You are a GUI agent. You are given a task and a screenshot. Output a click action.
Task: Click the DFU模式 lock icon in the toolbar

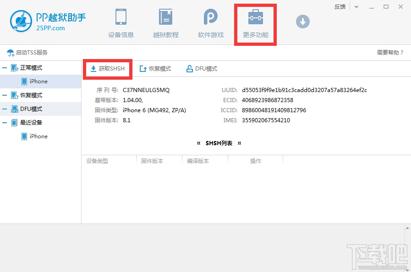coord(189,68)
